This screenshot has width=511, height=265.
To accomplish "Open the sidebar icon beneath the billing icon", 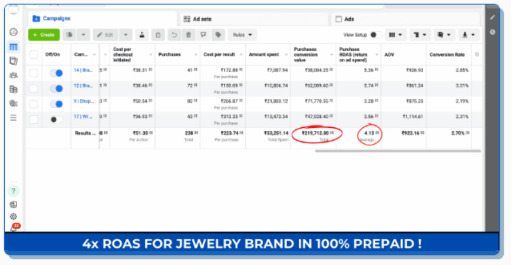I will pos(14,103).
